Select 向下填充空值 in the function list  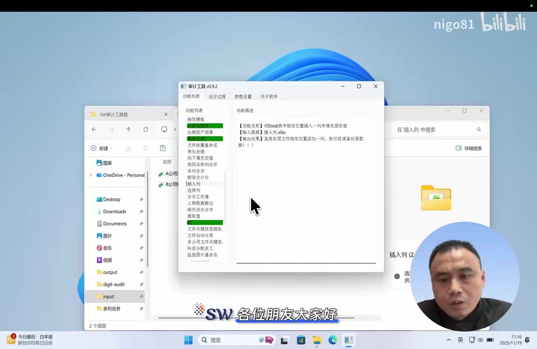click(x=200, y=158)
